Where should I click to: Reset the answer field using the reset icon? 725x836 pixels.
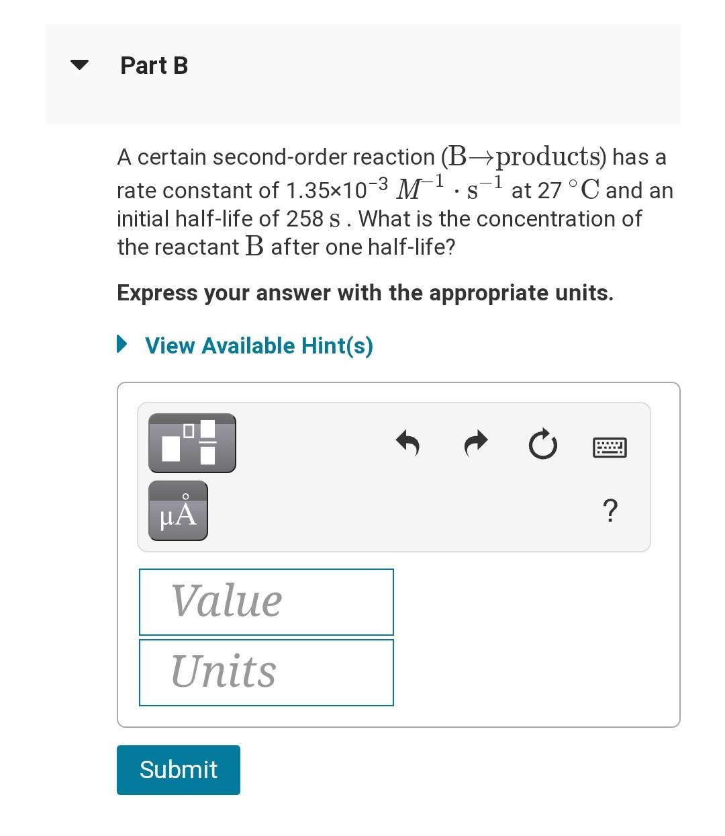(x=543, y=444)
